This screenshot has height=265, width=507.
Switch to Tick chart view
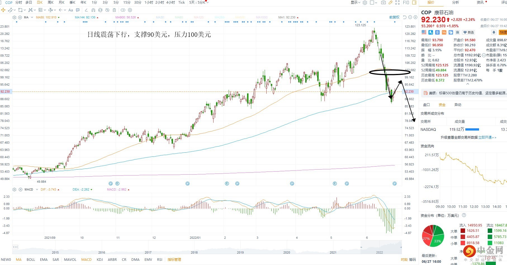tap(182, 3)
